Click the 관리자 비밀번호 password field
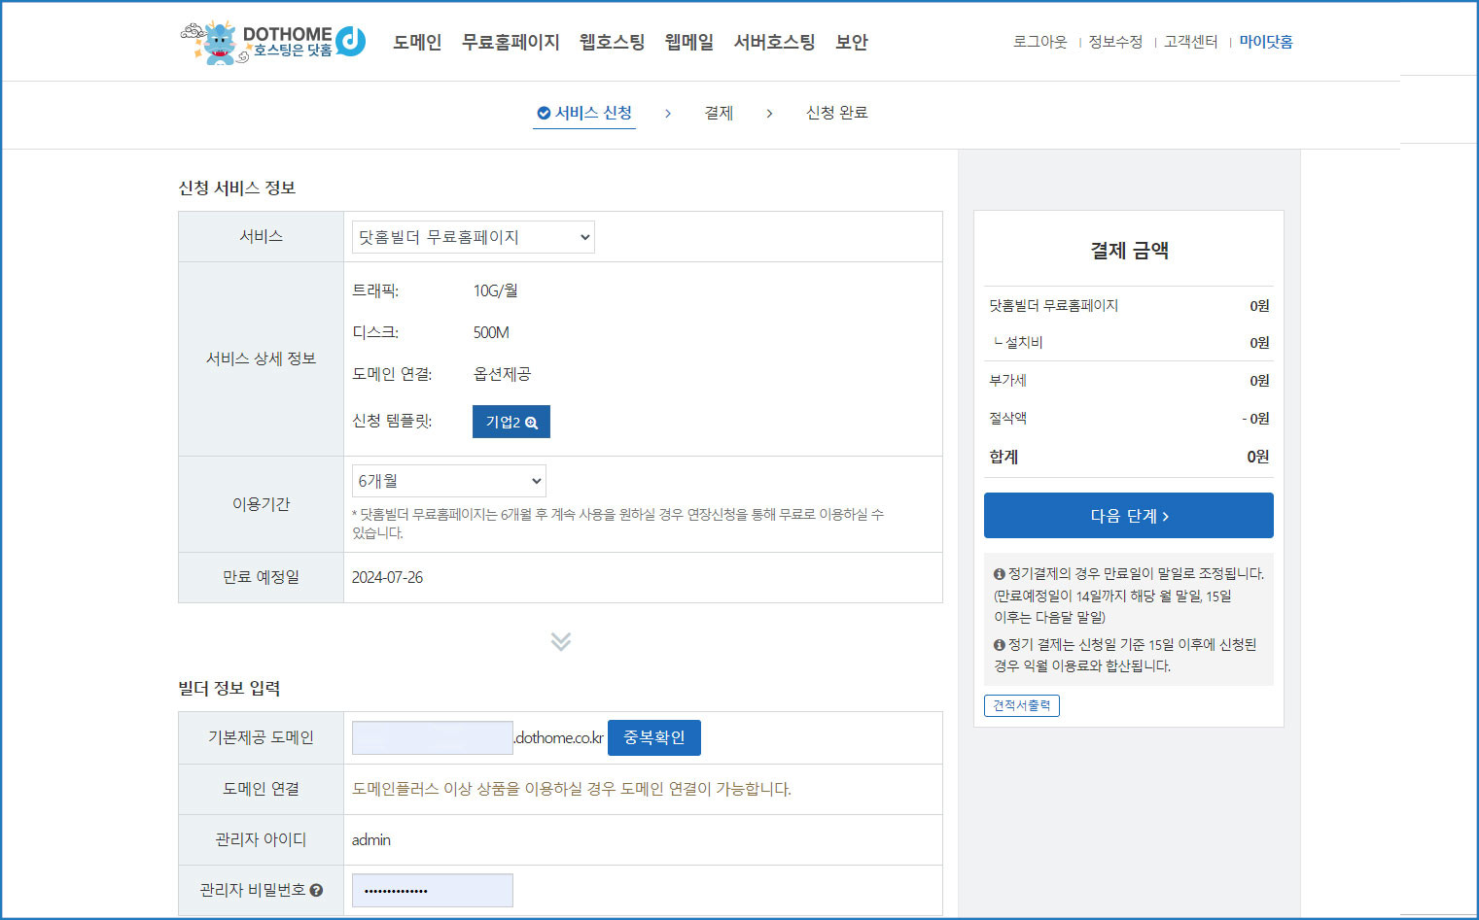The width and height of the screenshot is (1479, 920). [432, 890]
